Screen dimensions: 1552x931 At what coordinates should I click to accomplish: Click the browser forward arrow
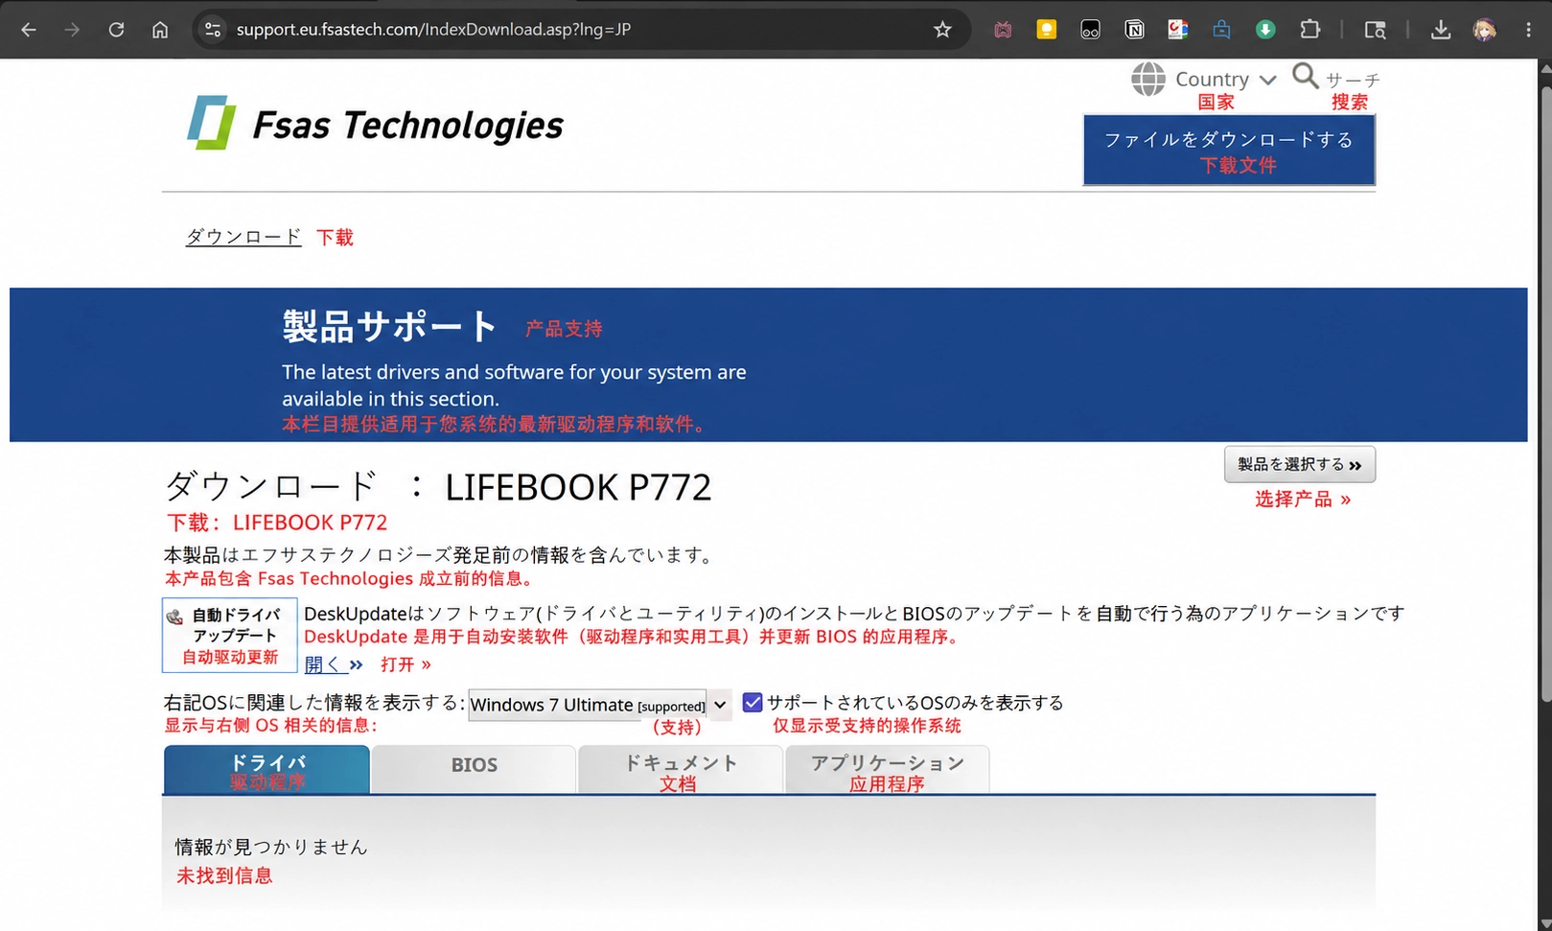pyautogui.click(x=72, y=30)
